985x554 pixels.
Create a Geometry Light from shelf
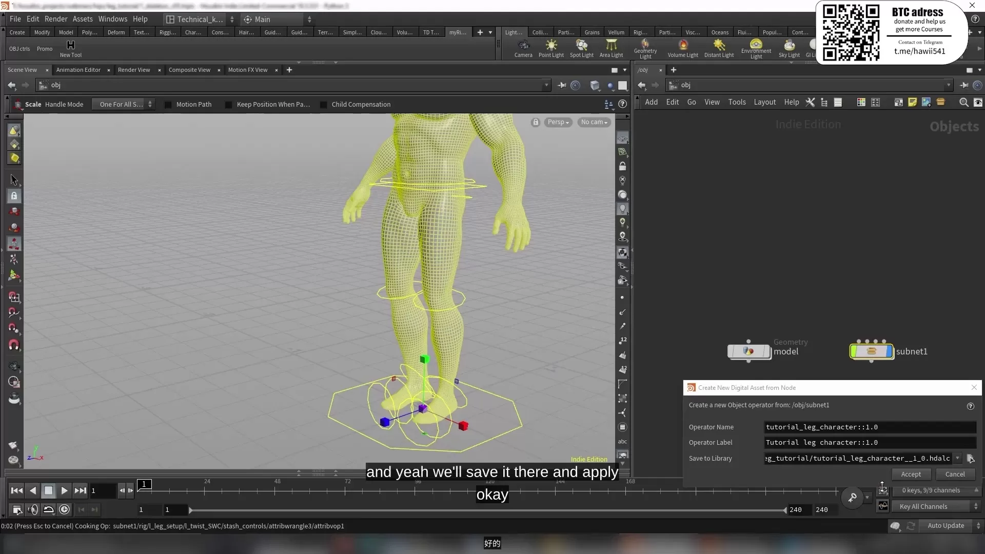(x=645, y=49)
